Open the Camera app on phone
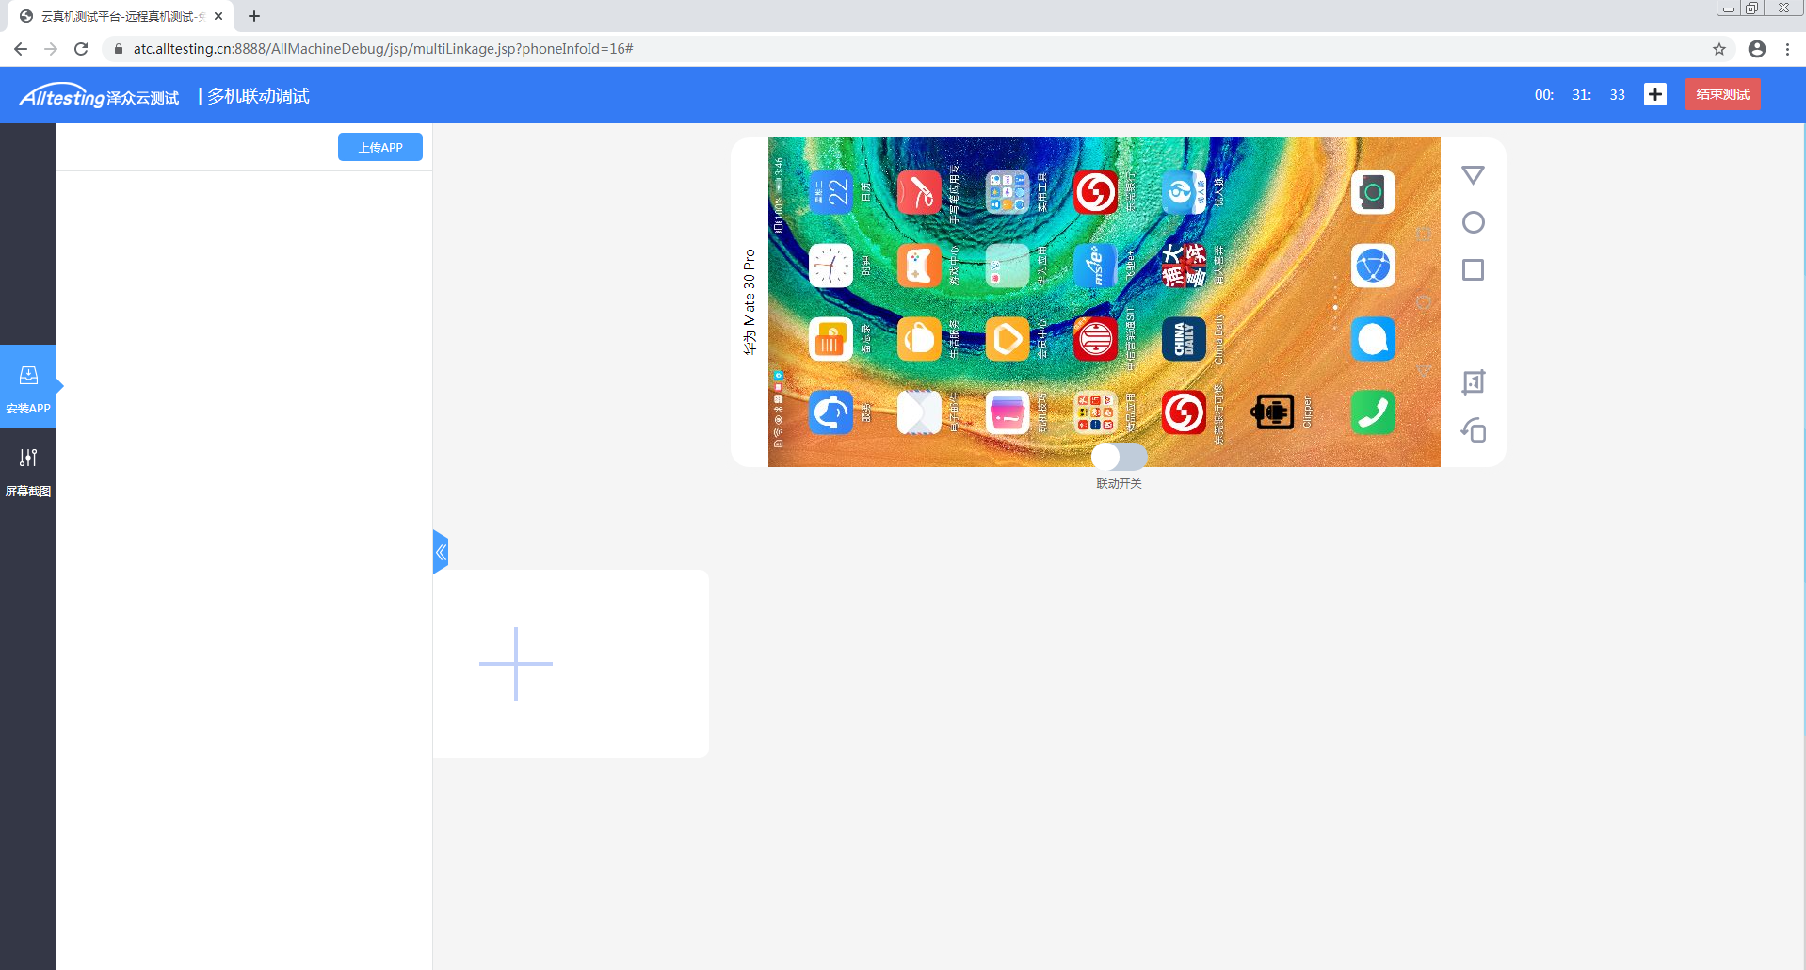Image resolution: width=1806 pixels, height=970 pixels. [x=1373, y=192]
